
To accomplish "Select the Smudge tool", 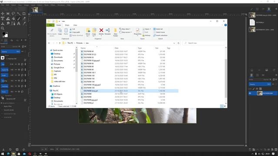I will [x=8, y=23].
